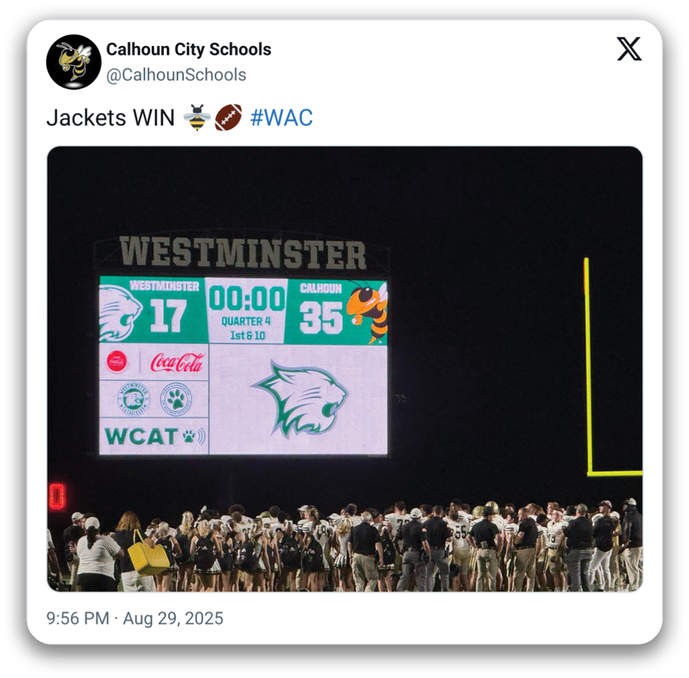Screen dimensions: 689x678
Task: Click the football emoji in tweet
Action: tap(228, 117)
